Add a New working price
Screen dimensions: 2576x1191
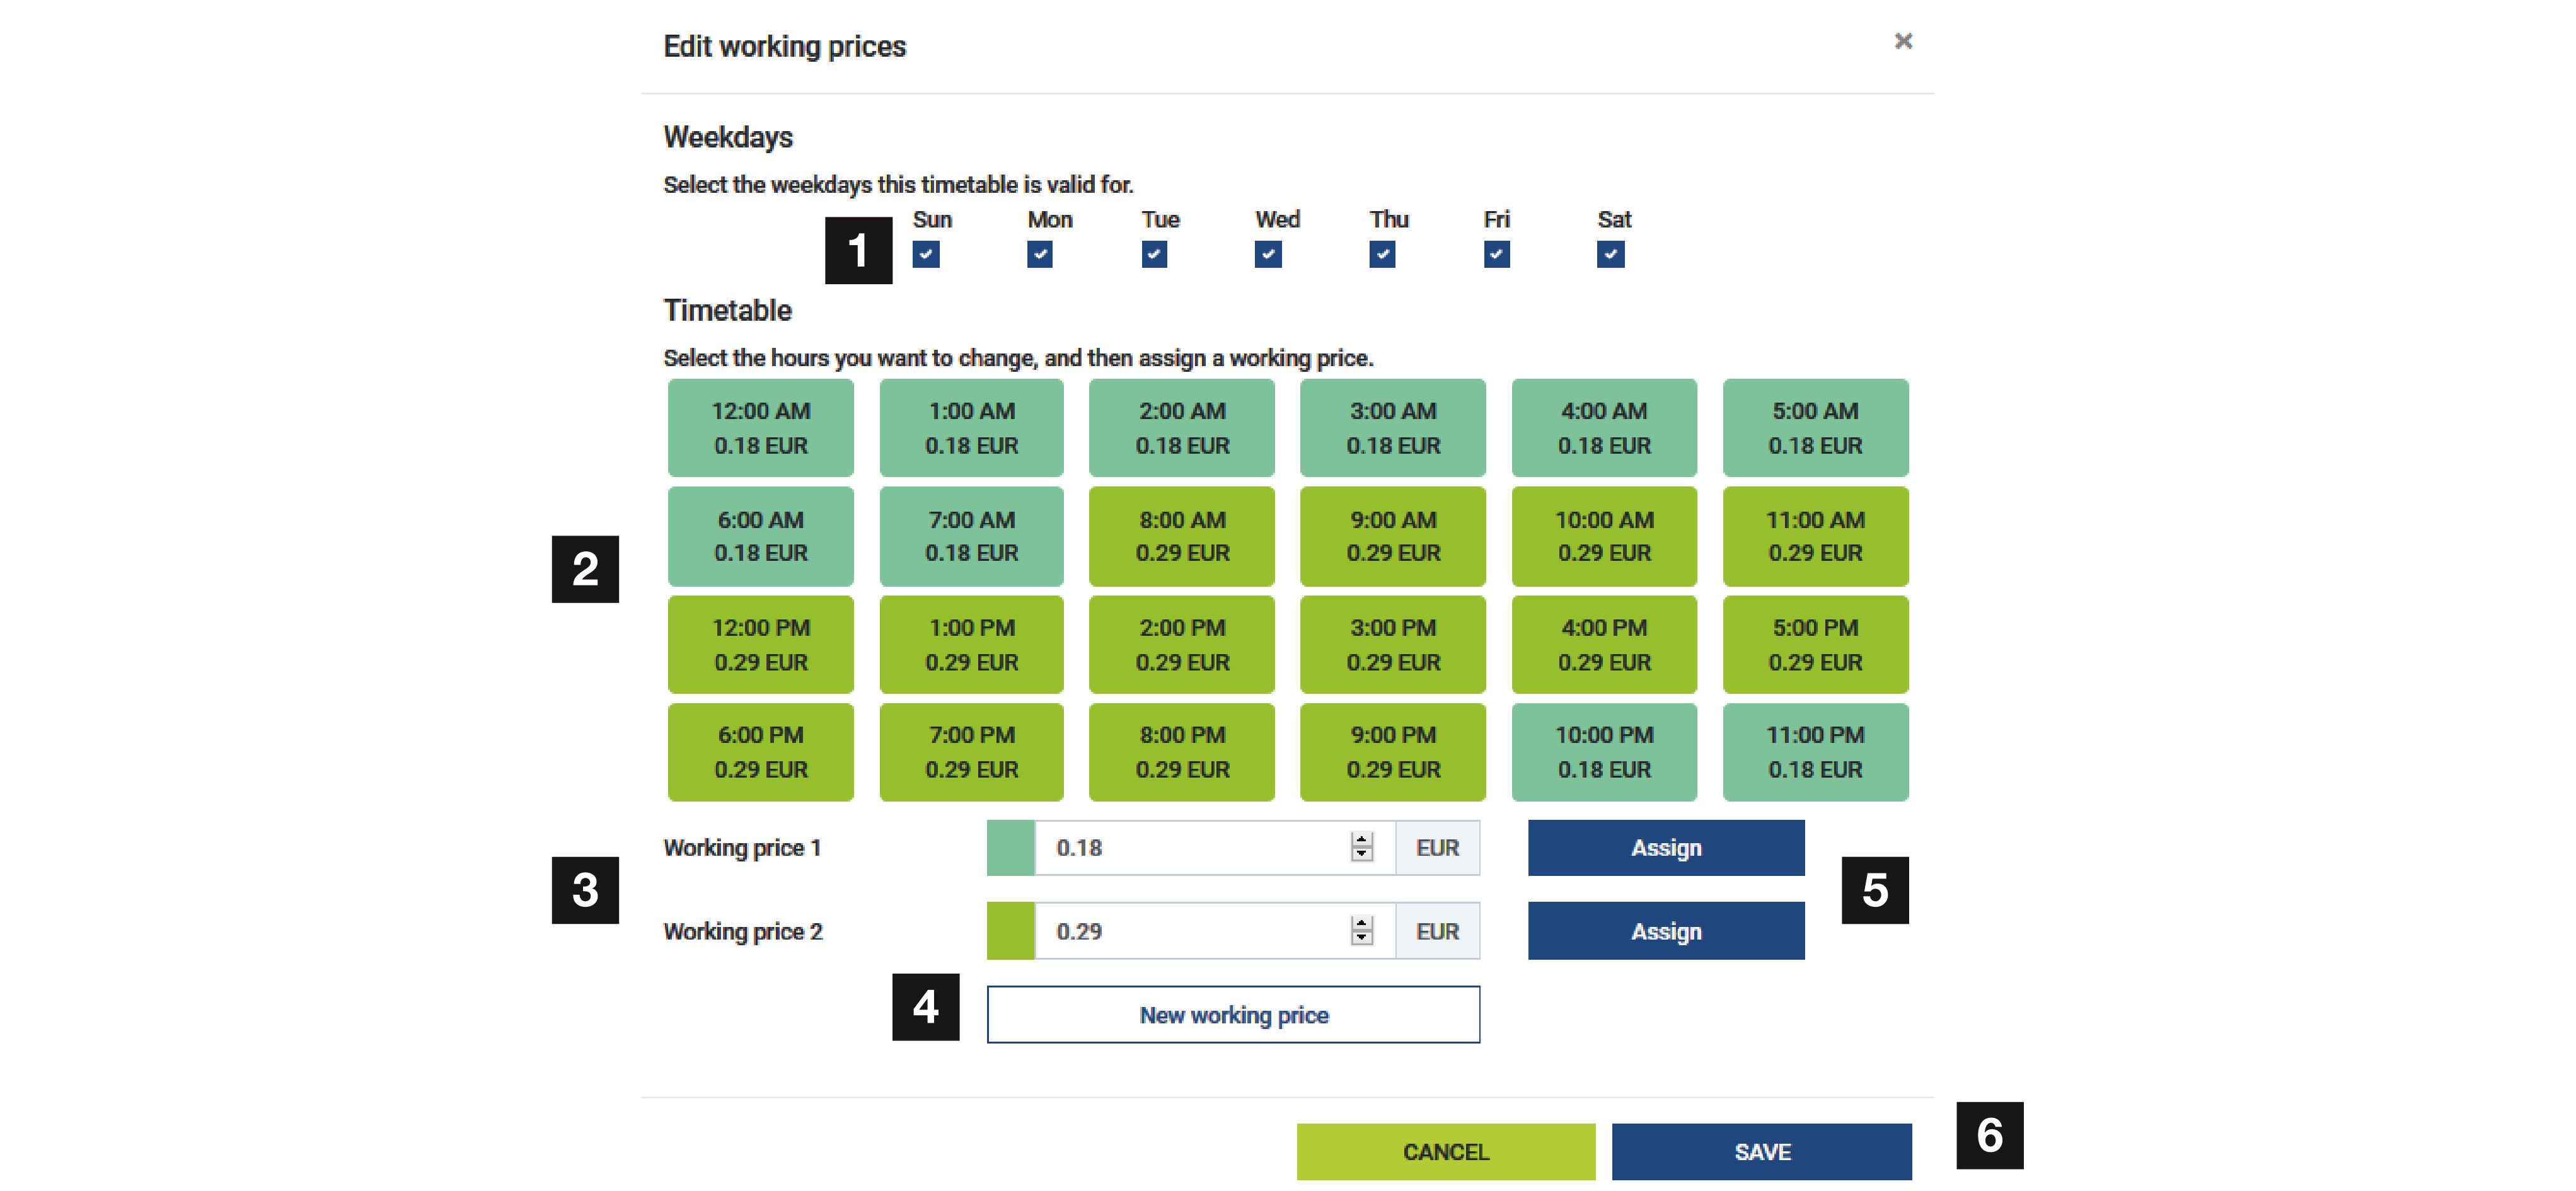point(1232,1014)
